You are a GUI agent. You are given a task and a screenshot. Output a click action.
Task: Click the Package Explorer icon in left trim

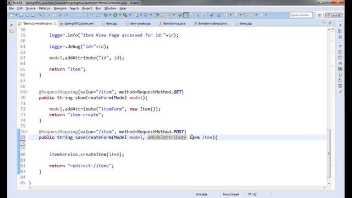(11, 31)
